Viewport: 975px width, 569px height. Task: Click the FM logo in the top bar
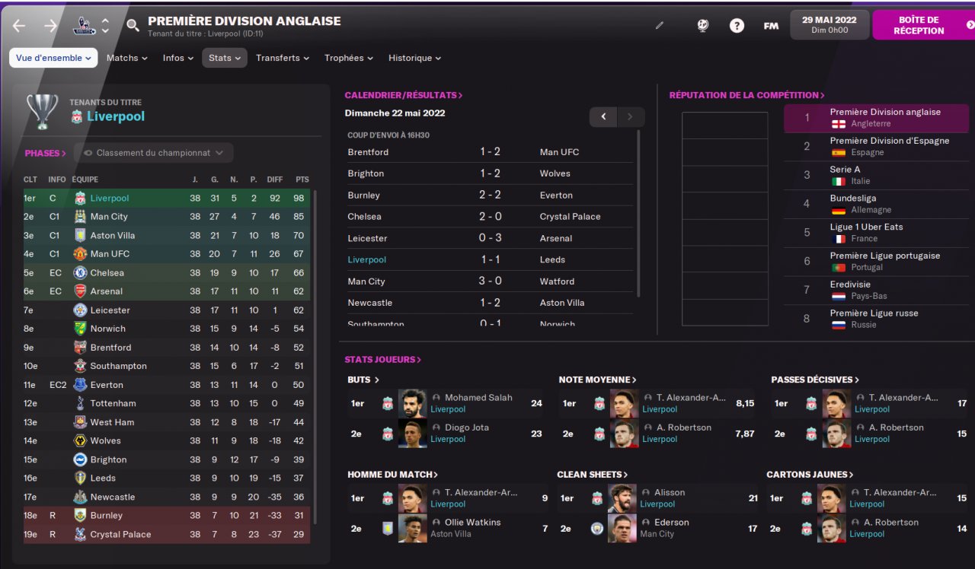point(771,26)
